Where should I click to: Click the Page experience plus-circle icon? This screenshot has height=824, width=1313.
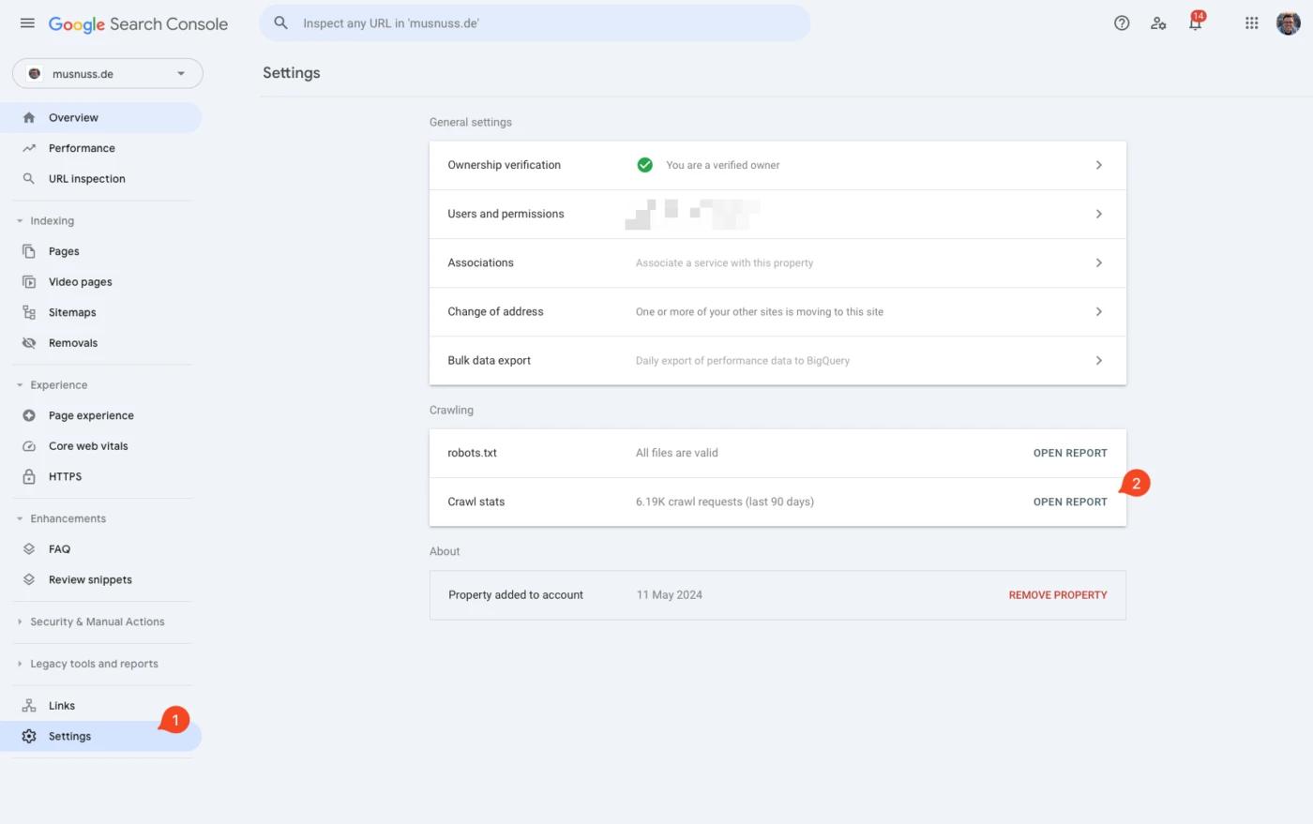click(29, 415)
